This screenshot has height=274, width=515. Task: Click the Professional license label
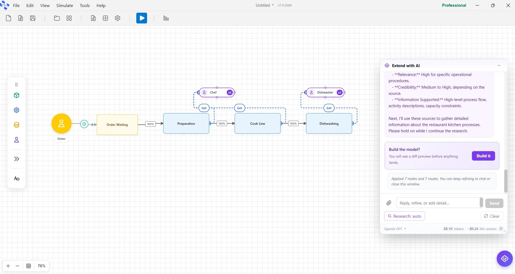454,5
